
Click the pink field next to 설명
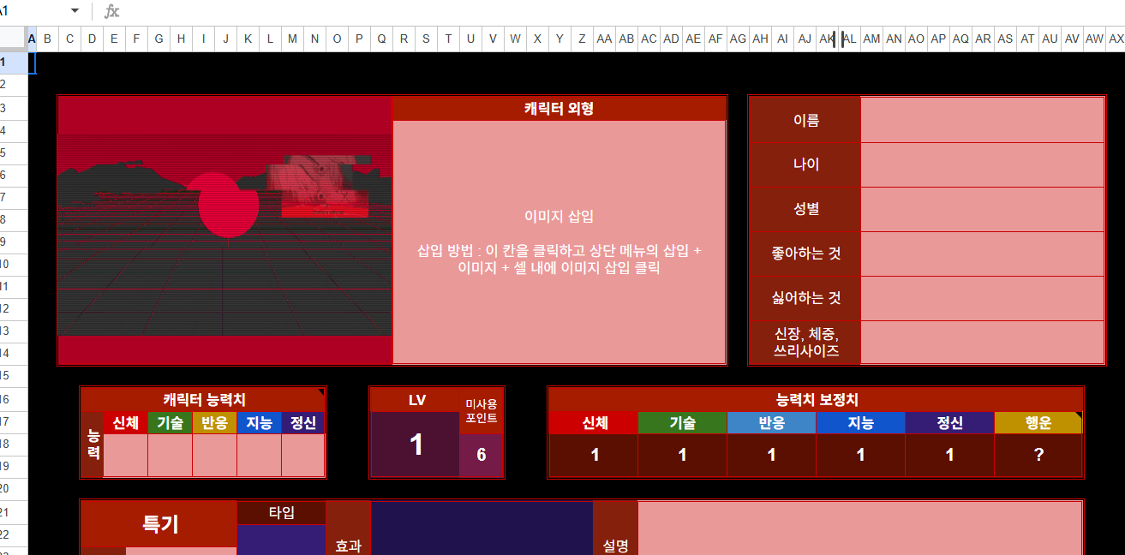859,528
